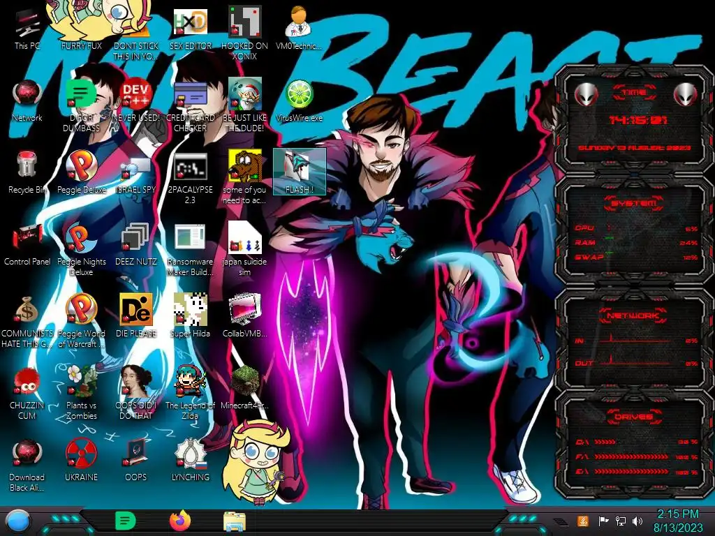Screen dimensions: 715x536
Task: Select the UKRAINE radiation icon
Action: pyautogui.click(x=82, y=460)
